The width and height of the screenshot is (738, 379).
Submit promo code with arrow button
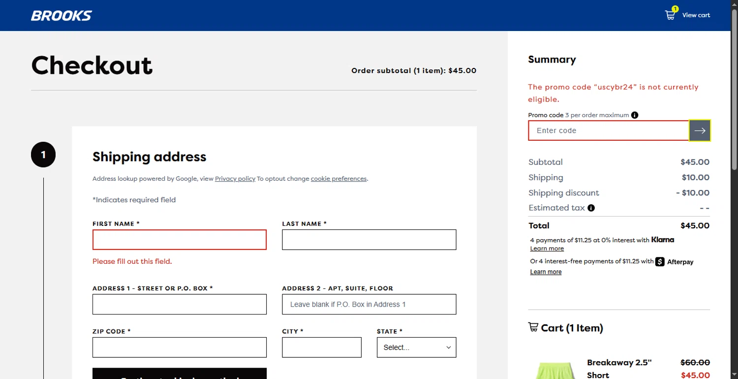[x=700, y=130]
